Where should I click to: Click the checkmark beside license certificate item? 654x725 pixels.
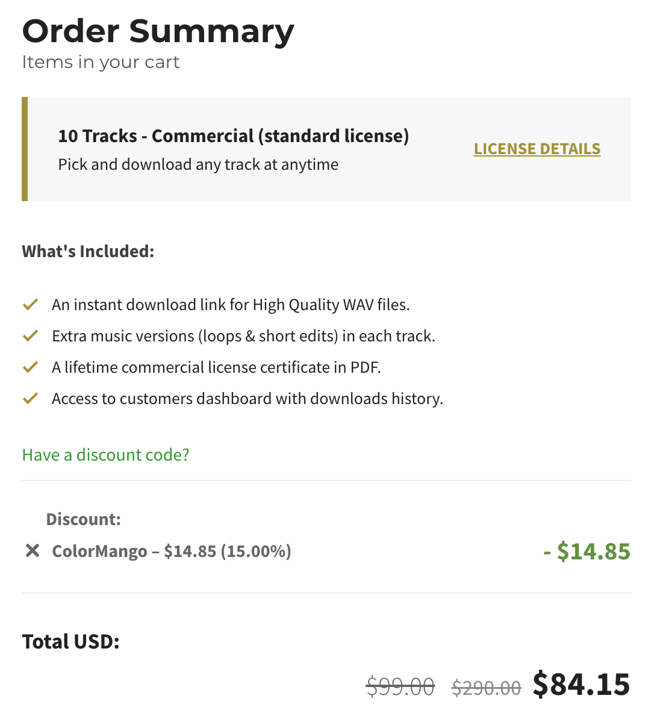[30, 367]
